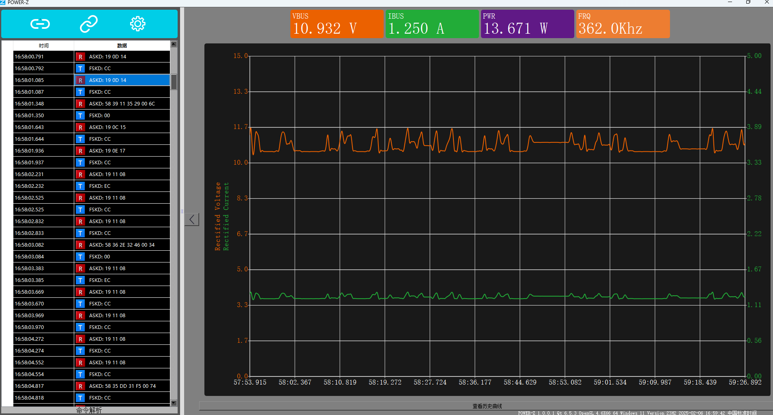Viewport: 773px width, 415px height.
Task: Select the row ASKD: 58 35 DD 31 F5 00 74
Action: pos(122,386)
